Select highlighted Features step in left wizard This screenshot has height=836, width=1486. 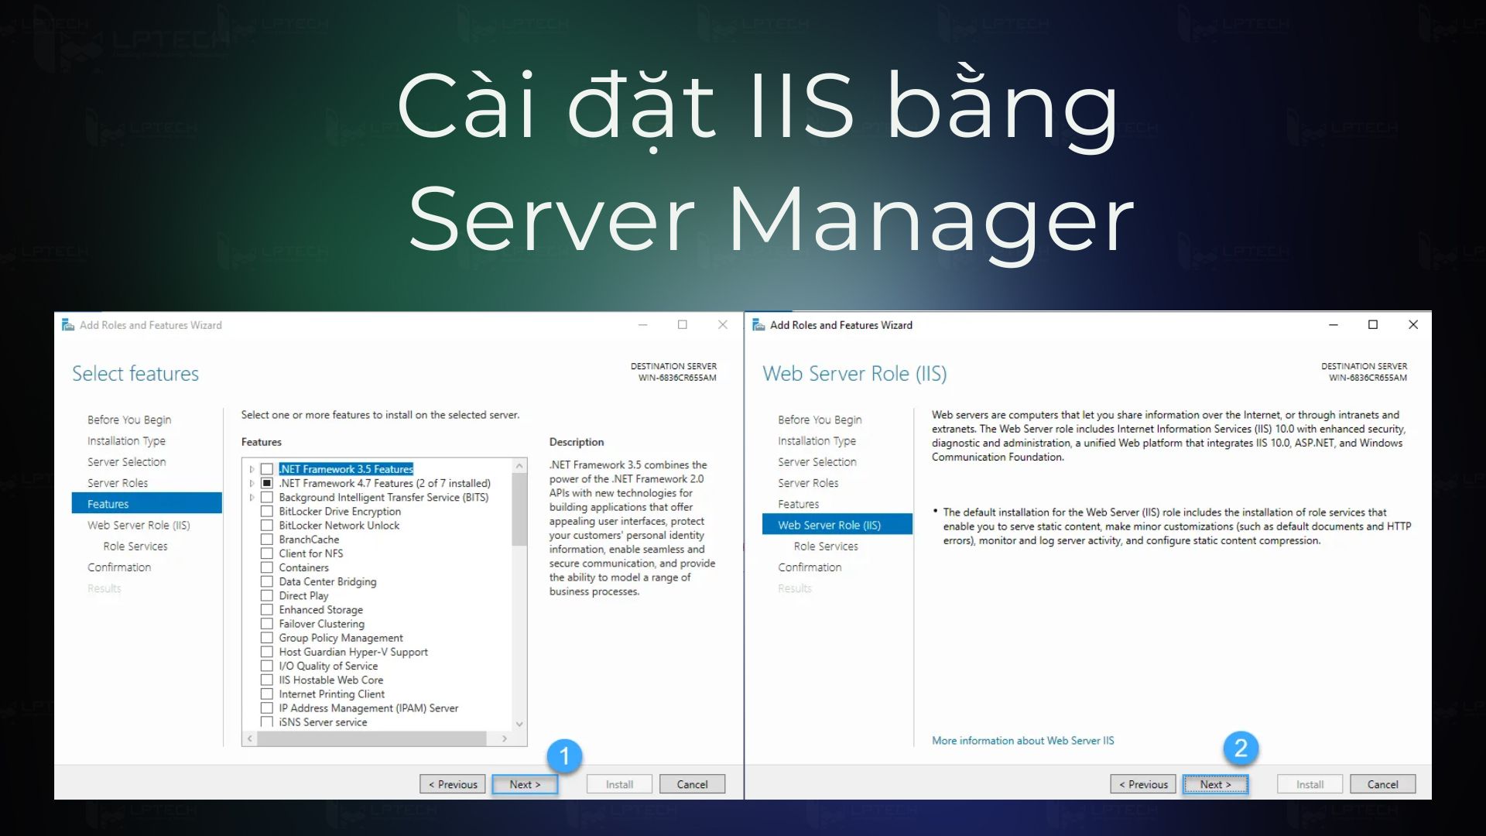pyautogui.click(x=147, y=504)
